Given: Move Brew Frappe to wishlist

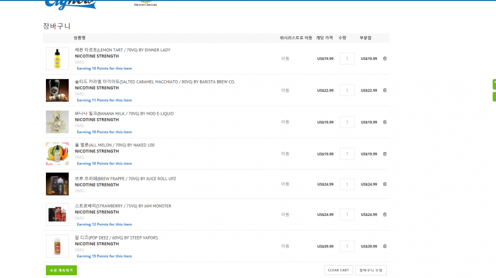Looking at the screenshot, I should click(x=285, y=184).
